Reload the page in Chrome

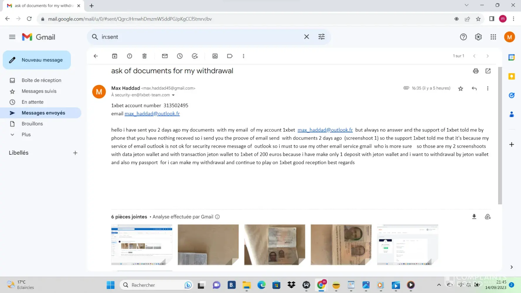[29, 19]
